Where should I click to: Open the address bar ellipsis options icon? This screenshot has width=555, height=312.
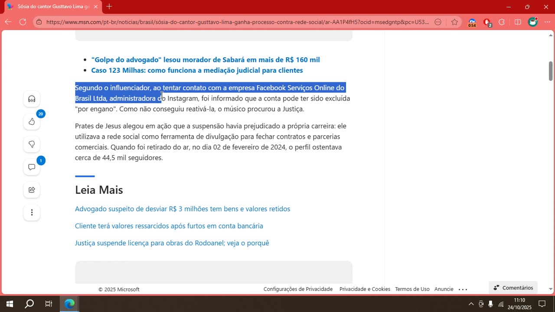click(438, 22)
